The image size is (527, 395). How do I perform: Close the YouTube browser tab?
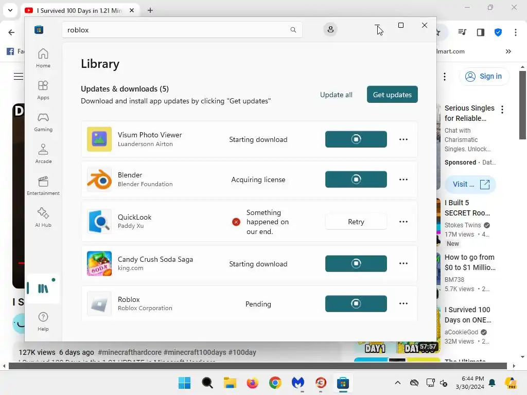(132, 10)
